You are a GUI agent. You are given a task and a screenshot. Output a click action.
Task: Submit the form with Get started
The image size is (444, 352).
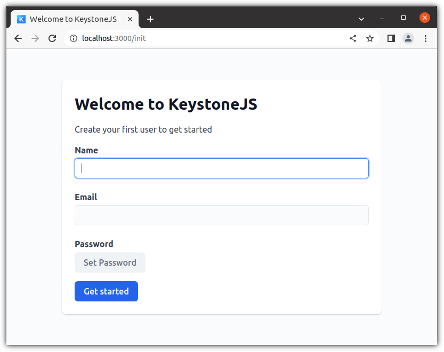tap(107, 291)
